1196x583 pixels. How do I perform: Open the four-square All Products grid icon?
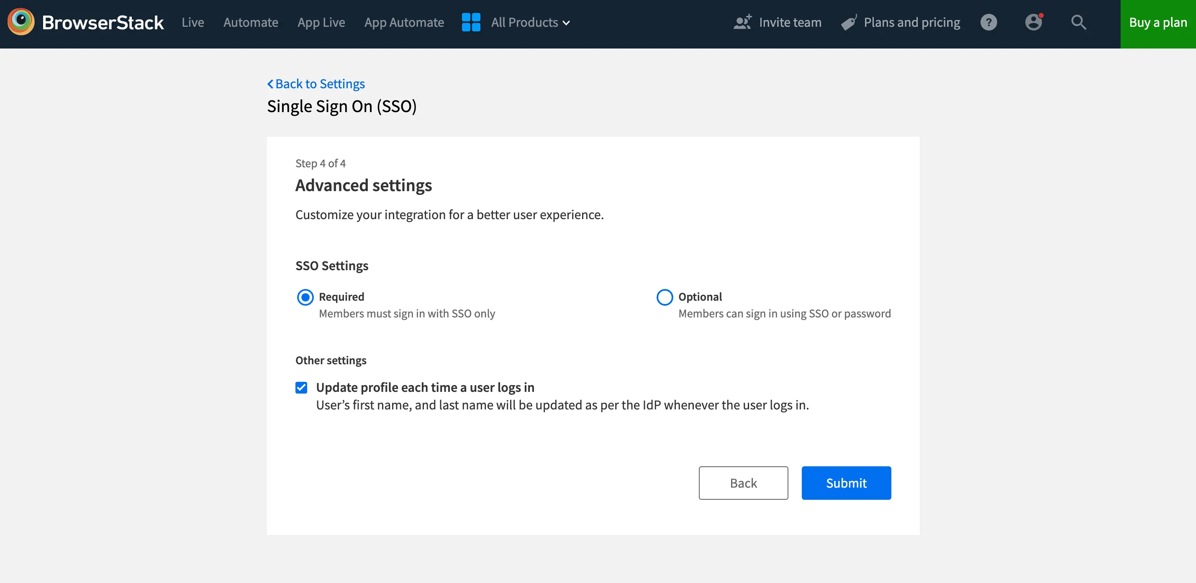[x=471, y=22]
